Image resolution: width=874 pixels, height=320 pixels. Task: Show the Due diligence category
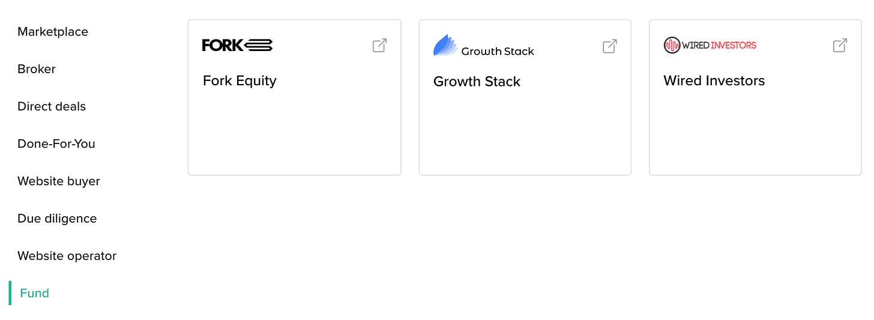point(57,219)
